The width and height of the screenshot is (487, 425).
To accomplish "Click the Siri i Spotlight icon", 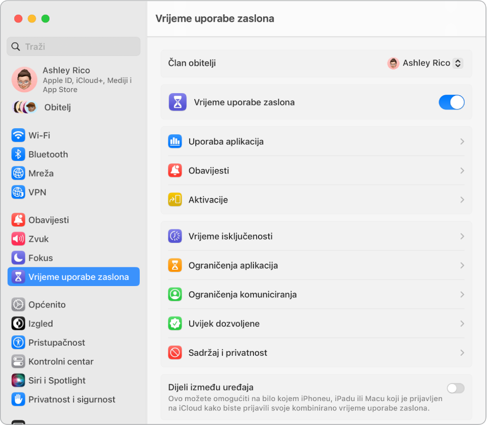I will point(18,381).
